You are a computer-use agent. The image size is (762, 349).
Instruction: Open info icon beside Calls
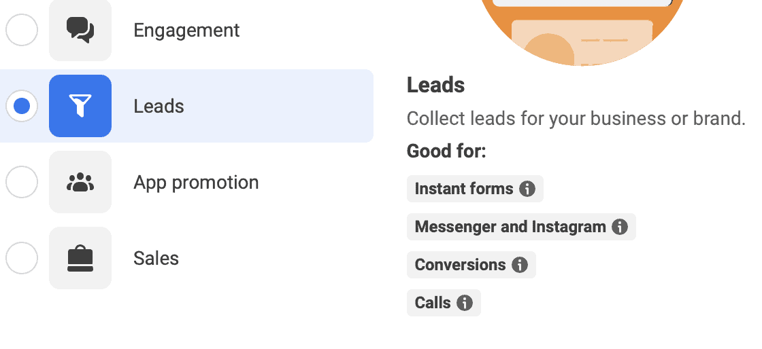coord(465,303)
